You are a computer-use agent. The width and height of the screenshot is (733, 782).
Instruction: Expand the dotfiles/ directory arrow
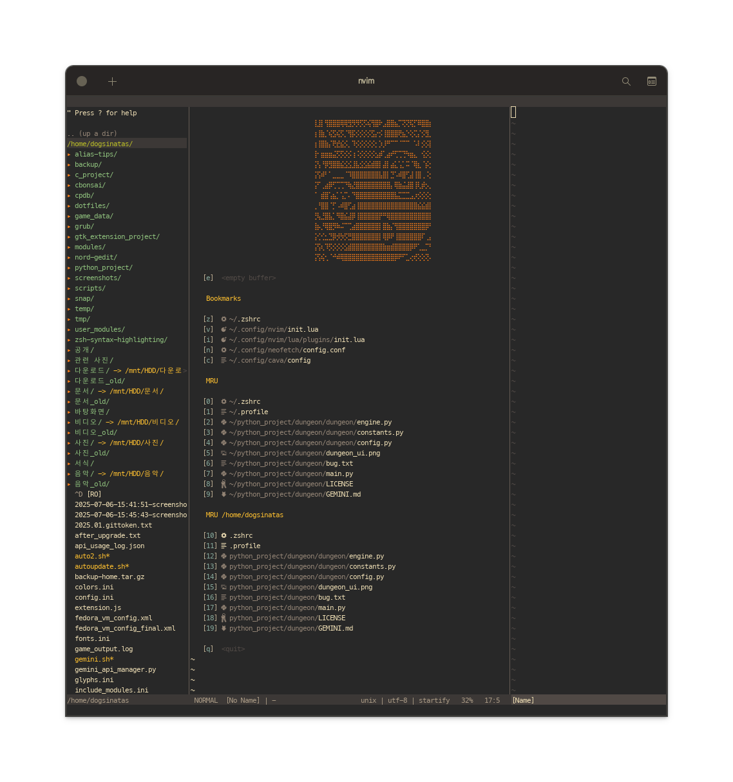pos(70,205)
